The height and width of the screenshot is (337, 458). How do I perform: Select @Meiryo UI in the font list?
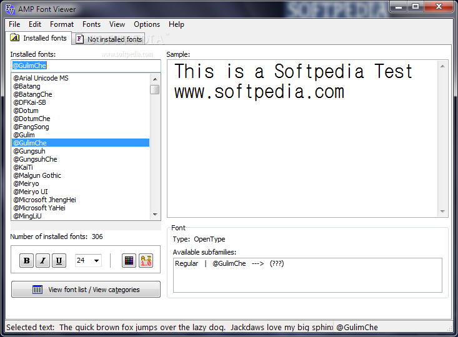[x=81, y=192]
